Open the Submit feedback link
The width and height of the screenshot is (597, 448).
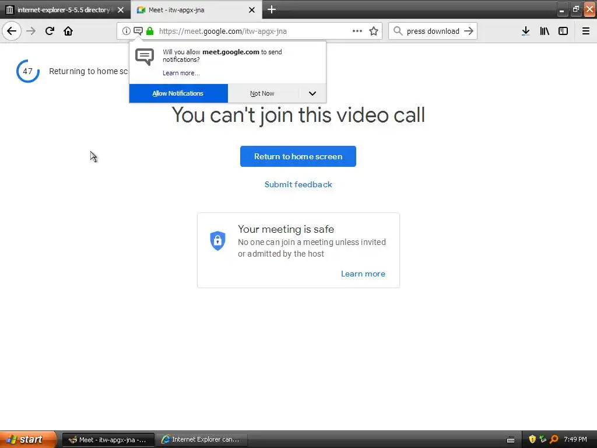click(298, 184)
